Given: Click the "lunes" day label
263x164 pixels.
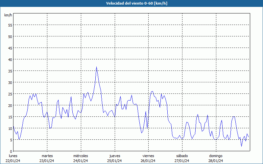Looking at the screenshot, I should [x=13, y=156].
